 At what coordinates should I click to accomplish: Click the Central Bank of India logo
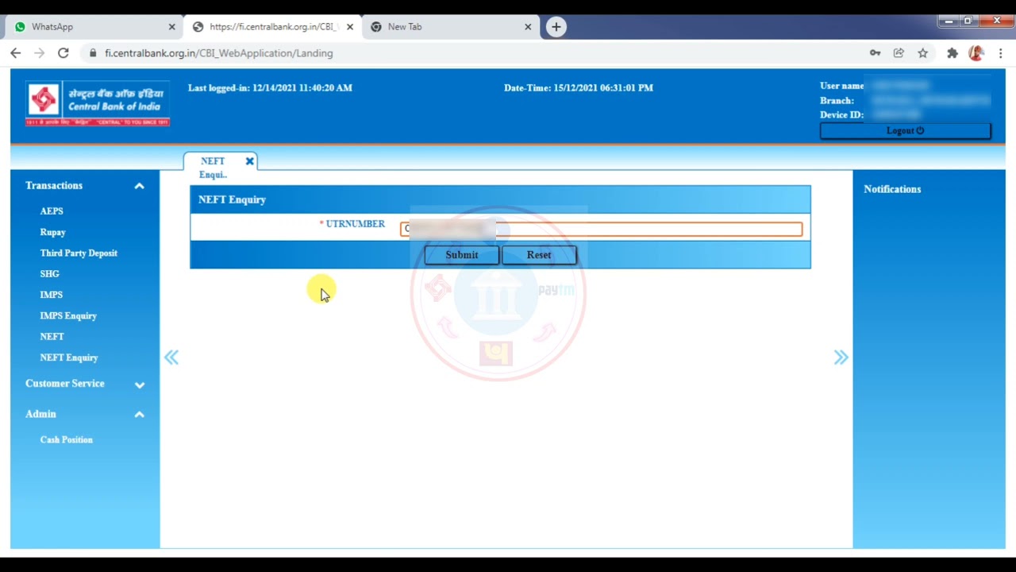(x=98, y=103)
